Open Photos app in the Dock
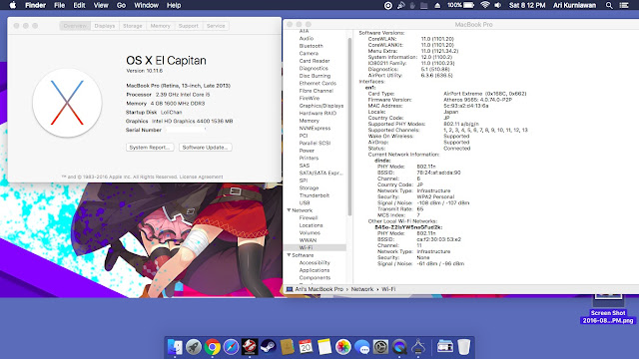Viewport: 639px width, 359px height. coord(343,347)
